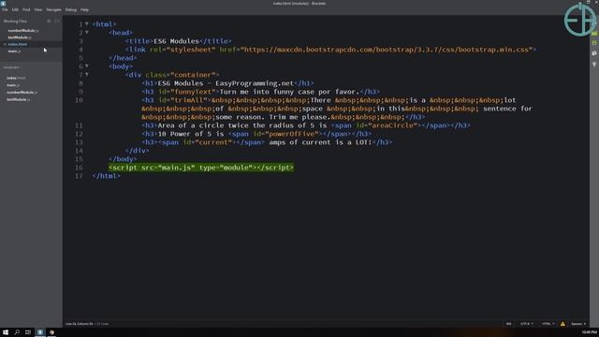Open the UTF-8 encoding dropdown
Screen dimensions: 599x337
coord(526,324)
